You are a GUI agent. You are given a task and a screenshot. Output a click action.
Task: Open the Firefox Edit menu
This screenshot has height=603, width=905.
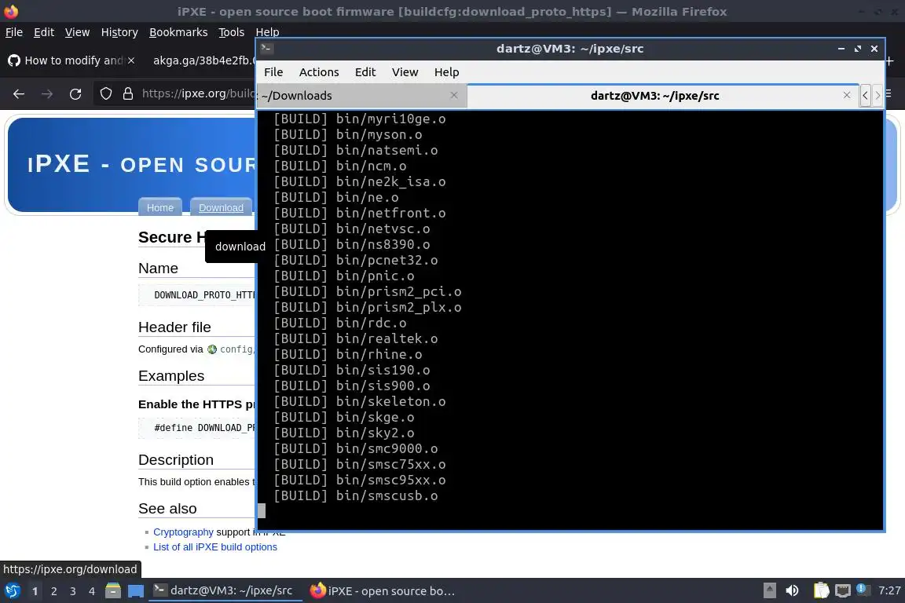click(44, 32)
